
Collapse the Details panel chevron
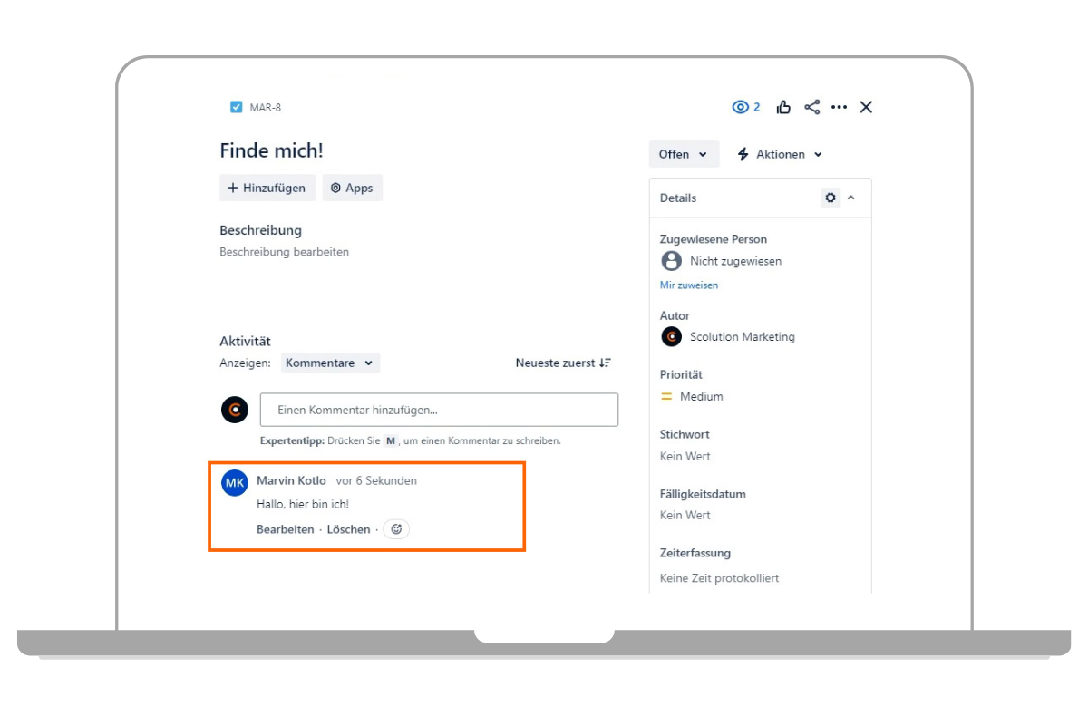point(851,198)
